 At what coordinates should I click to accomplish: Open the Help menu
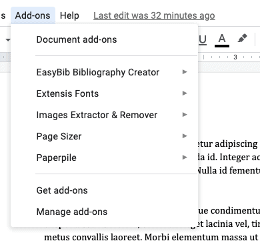[69, 15]
